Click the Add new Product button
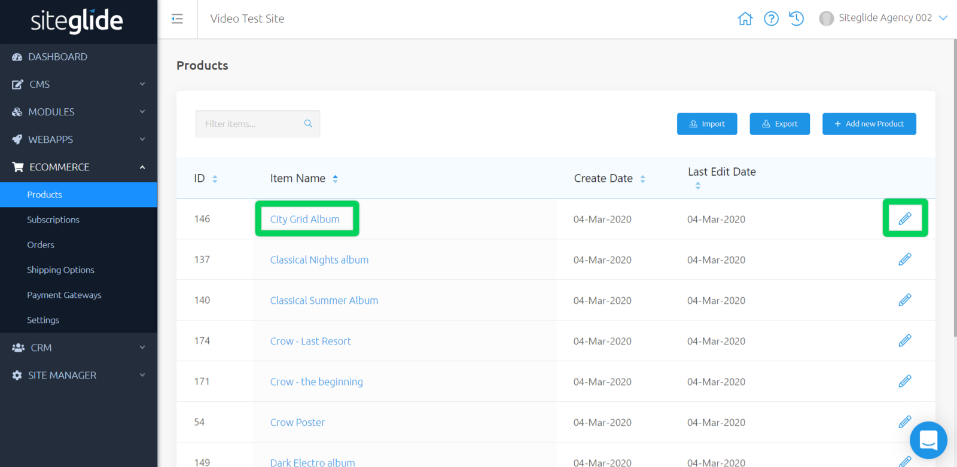The width and height of the screenshot is (957, 467). coord(868,124)
